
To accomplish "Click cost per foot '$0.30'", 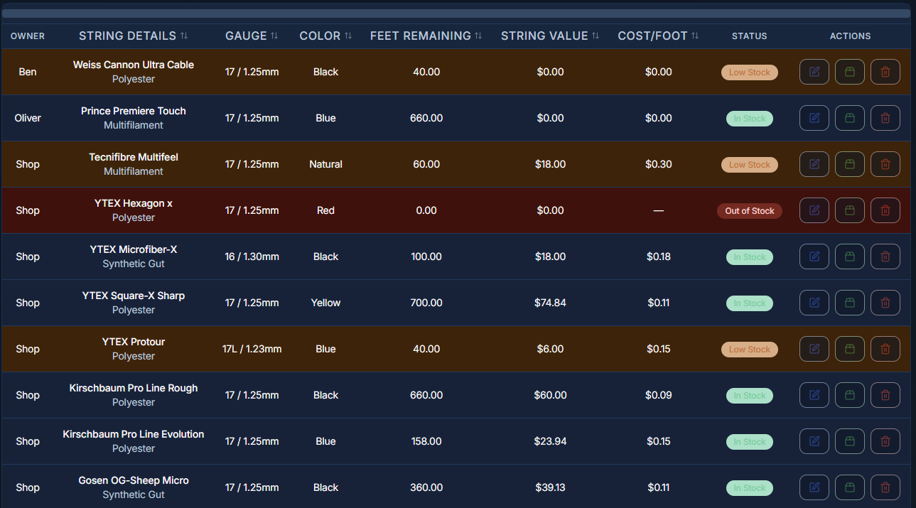I will [x=658, y=164].
